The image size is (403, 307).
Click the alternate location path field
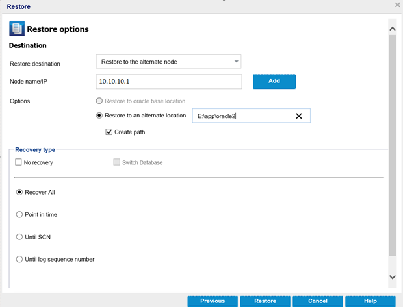tap(244, 116)
